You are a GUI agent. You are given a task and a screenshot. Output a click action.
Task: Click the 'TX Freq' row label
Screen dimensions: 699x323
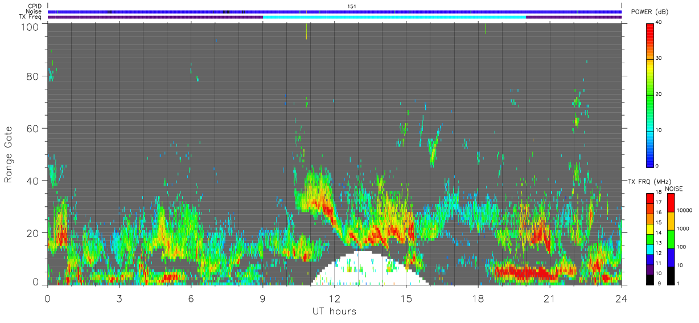(x=31, y=17)
